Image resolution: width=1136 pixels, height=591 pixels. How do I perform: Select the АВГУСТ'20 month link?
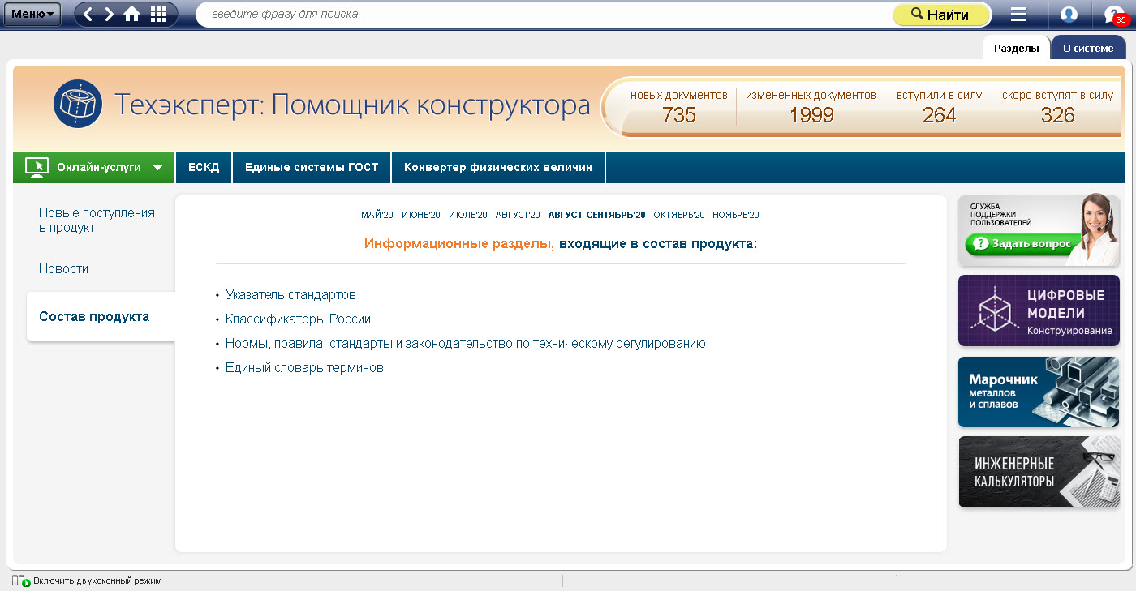coord(518,215)
